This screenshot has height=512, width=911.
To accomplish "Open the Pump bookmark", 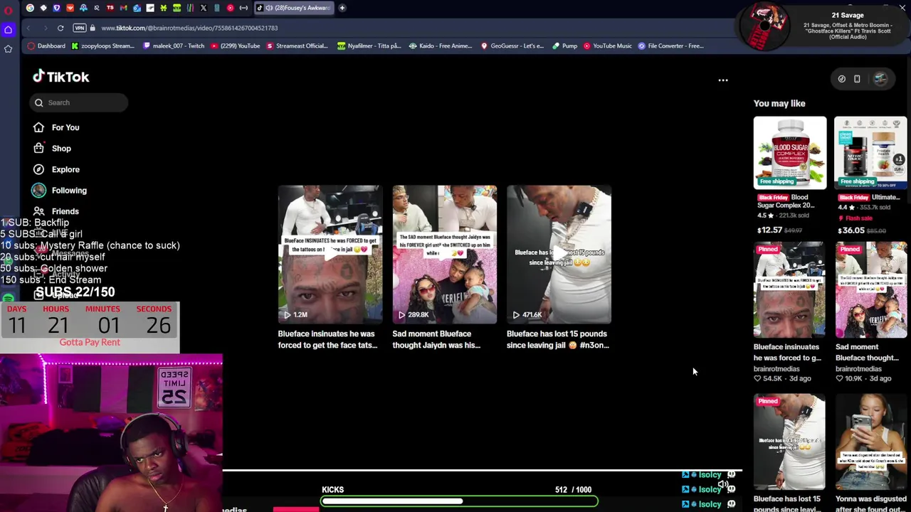I will point(564,46).
